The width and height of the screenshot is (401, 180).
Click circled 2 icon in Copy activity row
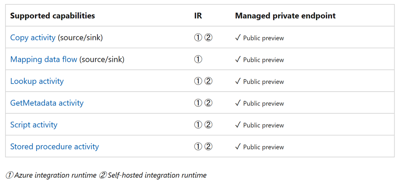click(x=208, y=38)
